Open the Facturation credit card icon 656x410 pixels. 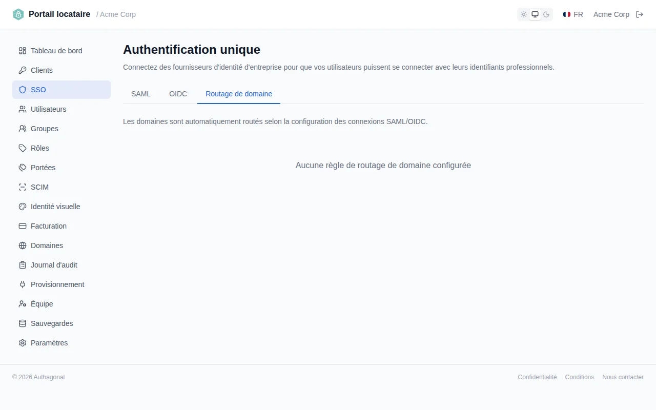(23, 226)
